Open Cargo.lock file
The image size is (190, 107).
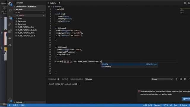(x=22, y=21)
